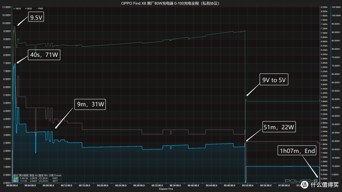Click the 00:36:00.0 time axis tick
The height and width of the screenshot is (192, 342).
point(175,185)
